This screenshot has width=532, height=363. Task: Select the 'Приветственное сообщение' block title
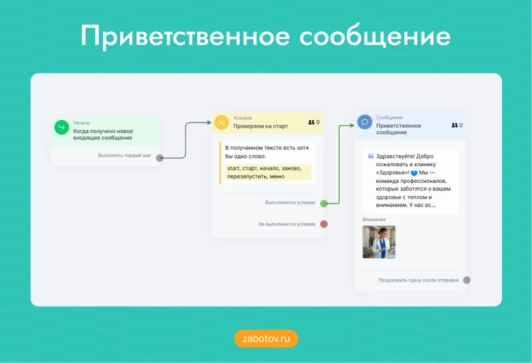pyautogui.click(x=398, y=129)
